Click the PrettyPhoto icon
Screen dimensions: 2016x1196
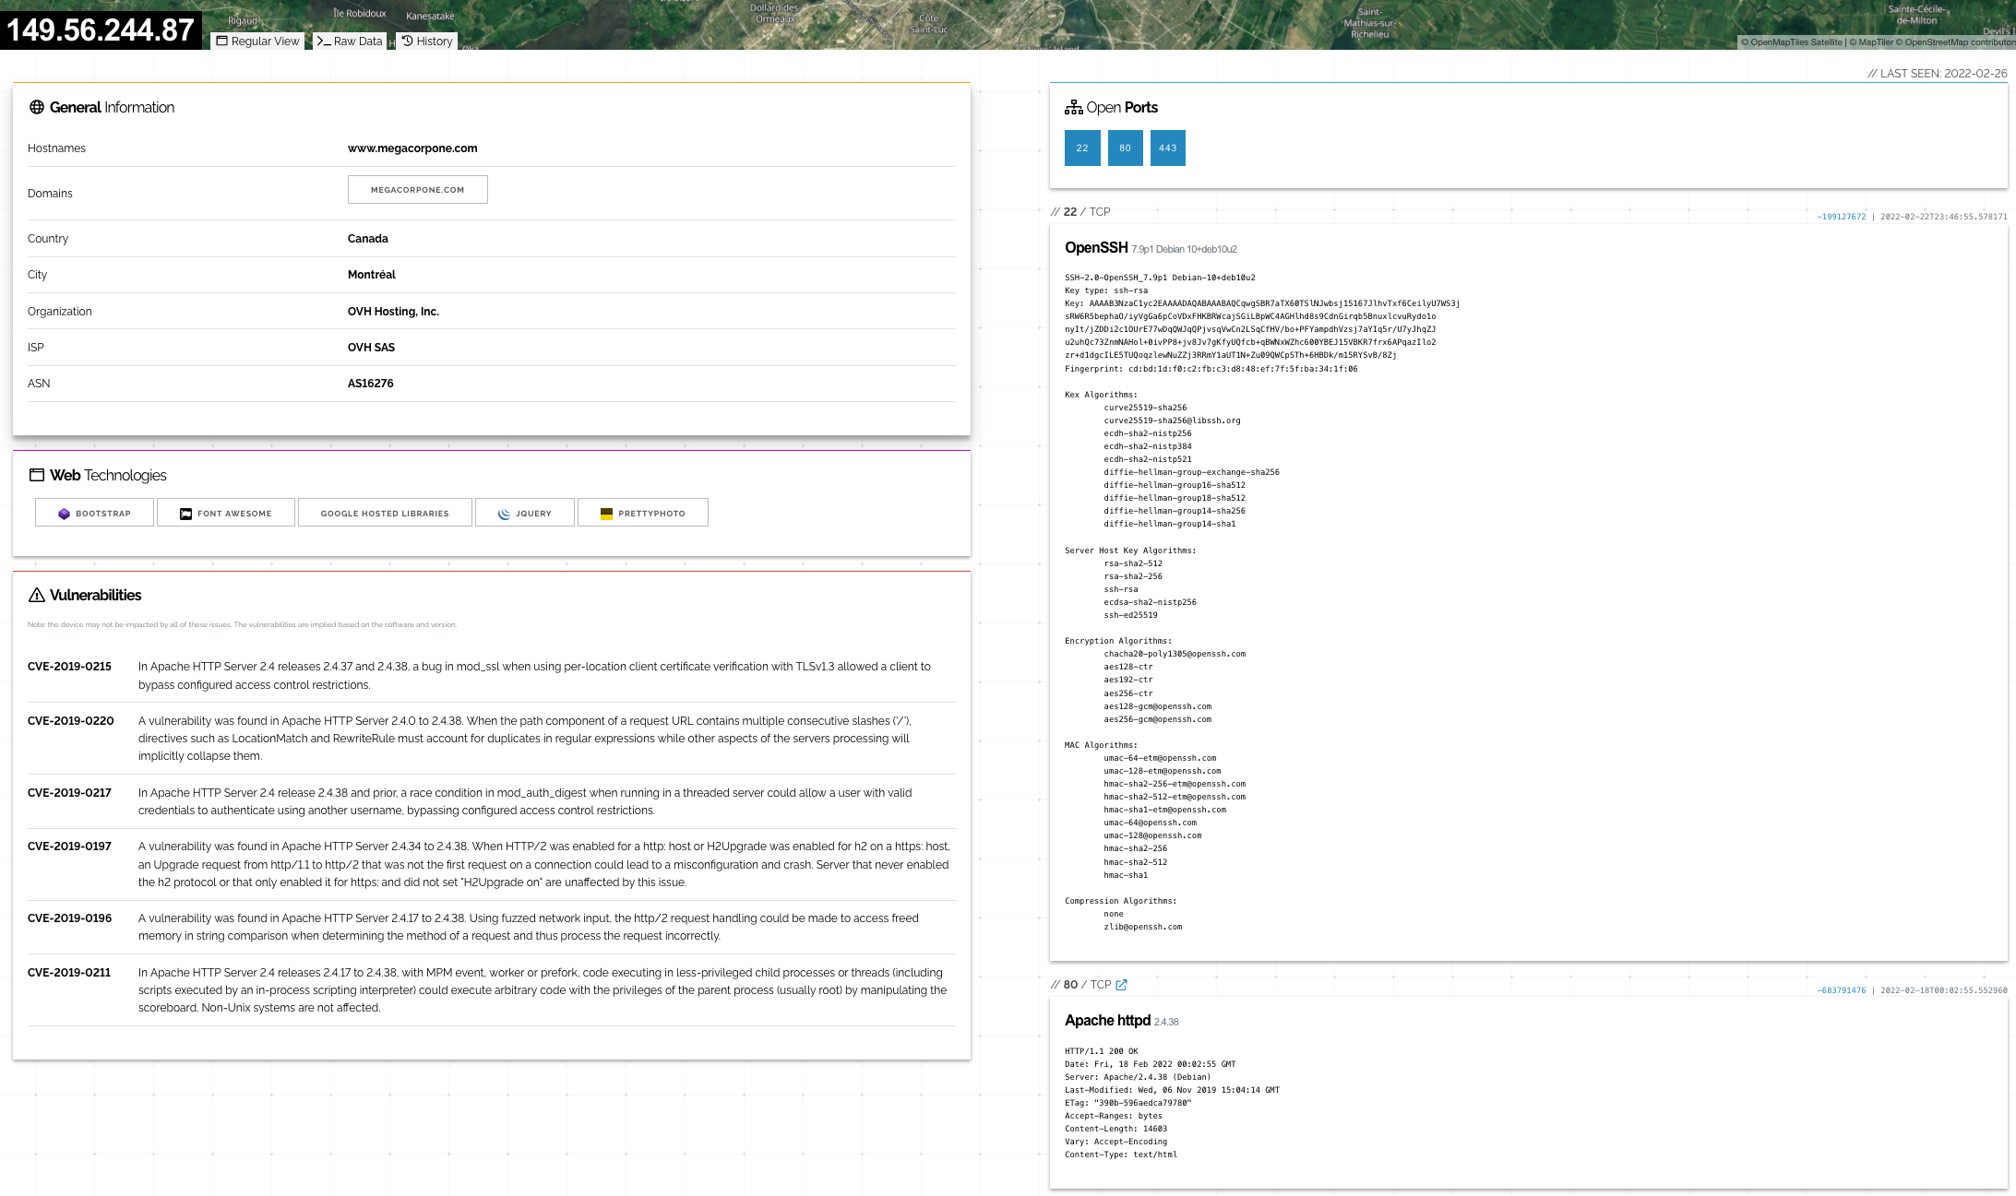(x=606, y=514)
